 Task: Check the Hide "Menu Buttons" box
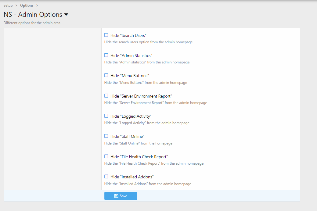click(x=106, y=75)
